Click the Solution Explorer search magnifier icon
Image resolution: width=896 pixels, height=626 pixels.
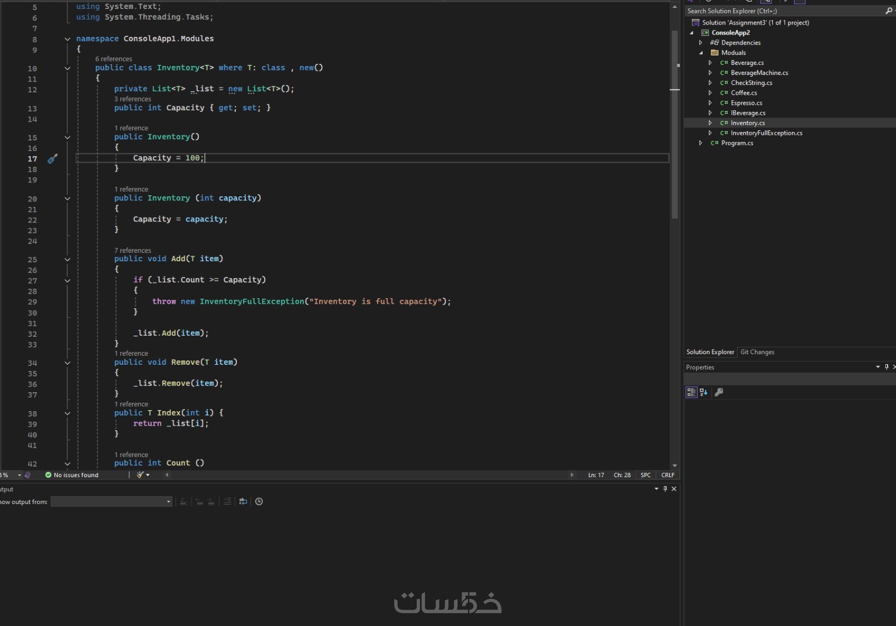tap(889, 11)
